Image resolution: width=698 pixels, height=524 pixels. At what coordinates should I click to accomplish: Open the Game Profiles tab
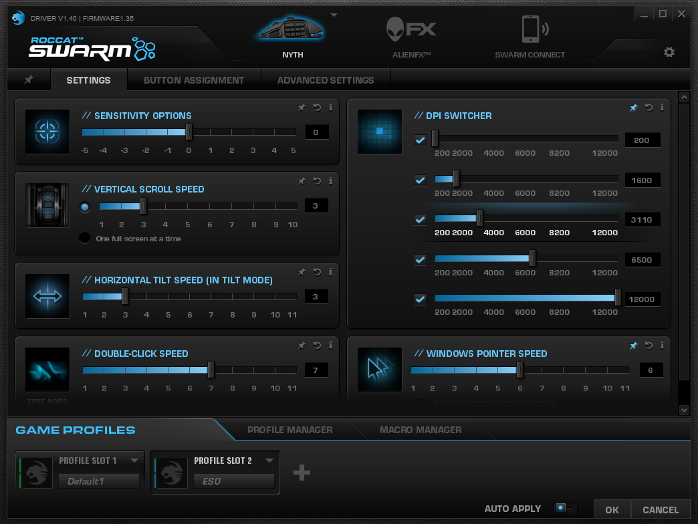point(76,430)
